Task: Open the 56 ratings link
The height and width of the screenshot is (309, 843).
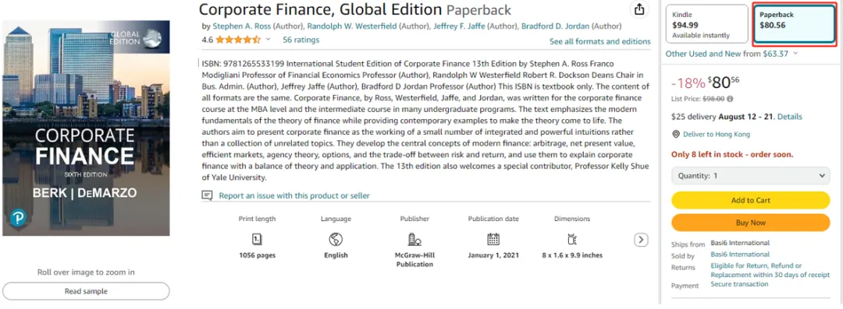Action: point(301,40)
